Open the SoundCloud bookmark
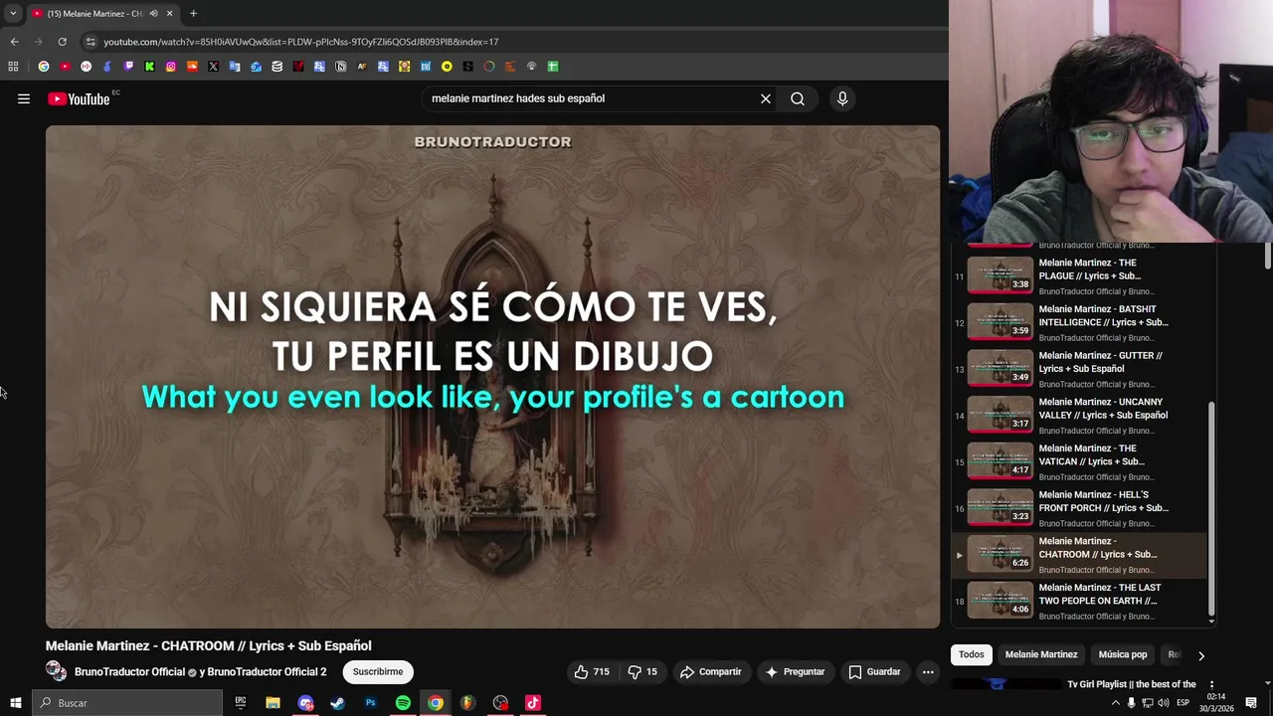This screenshot has width=1273, height=716. [192, 67]
